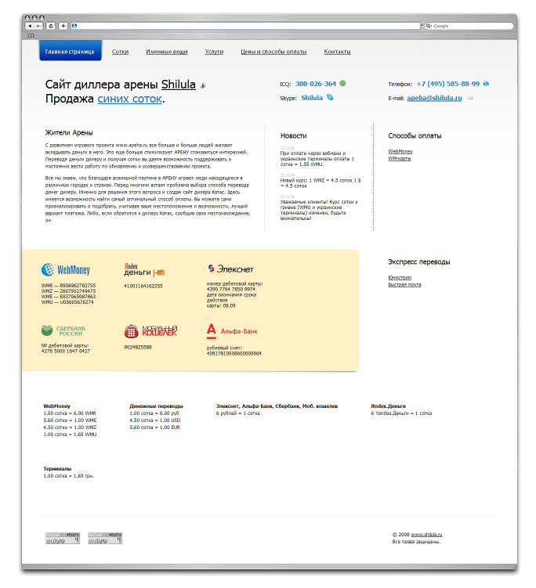The height and width of the screenshot is (588, 536).
Task: Click the green ICQ flower icon
Action: (x=342, y=83)
